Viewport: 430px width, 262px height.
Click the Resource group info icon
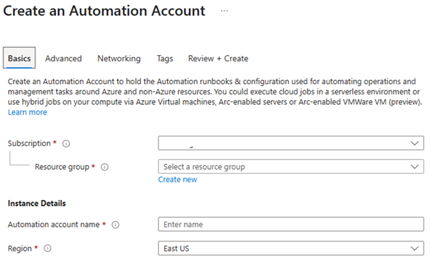pyautogui.click(x=105, y=167)
